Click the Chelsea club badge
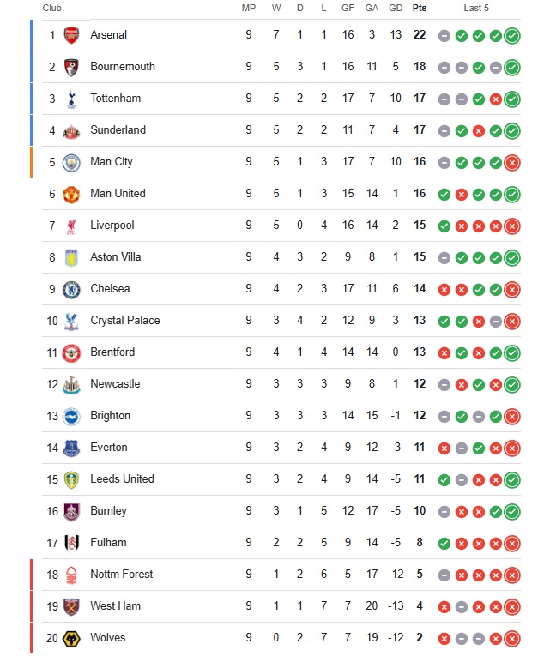 pyautogui.click(x=71, y=289)
